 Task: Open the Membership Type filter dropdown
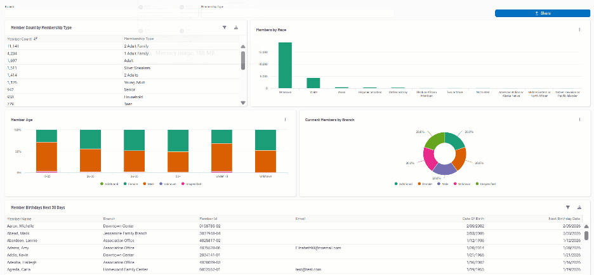pos(297,13)
